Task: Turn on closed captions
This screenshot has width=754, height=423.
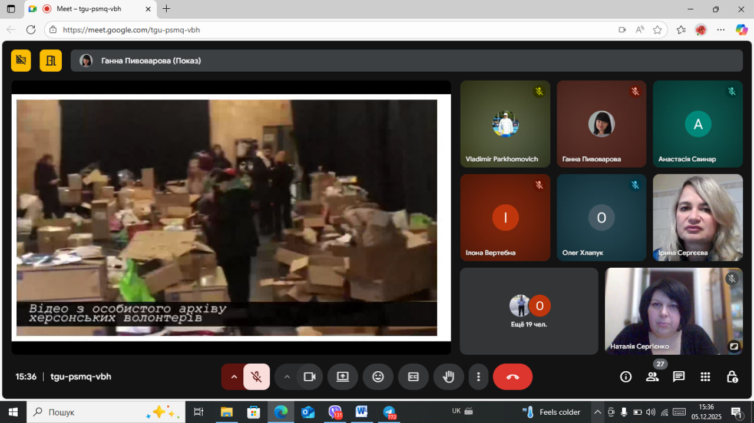Action: click(414, 377)
